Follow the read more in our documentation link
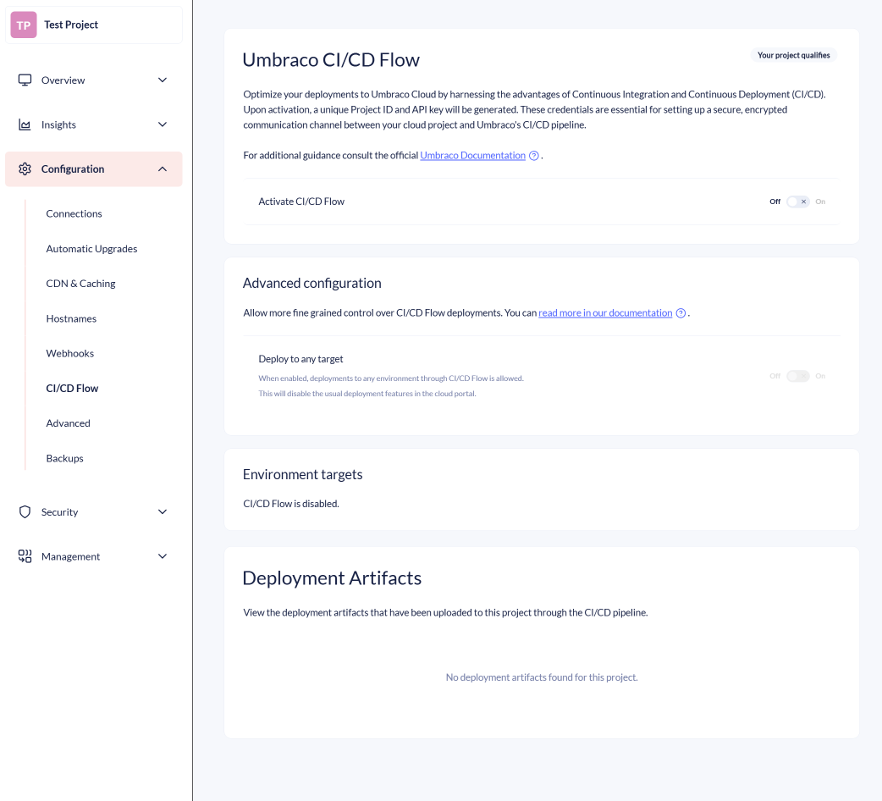 pyautogui.click(x=605, y=313)
